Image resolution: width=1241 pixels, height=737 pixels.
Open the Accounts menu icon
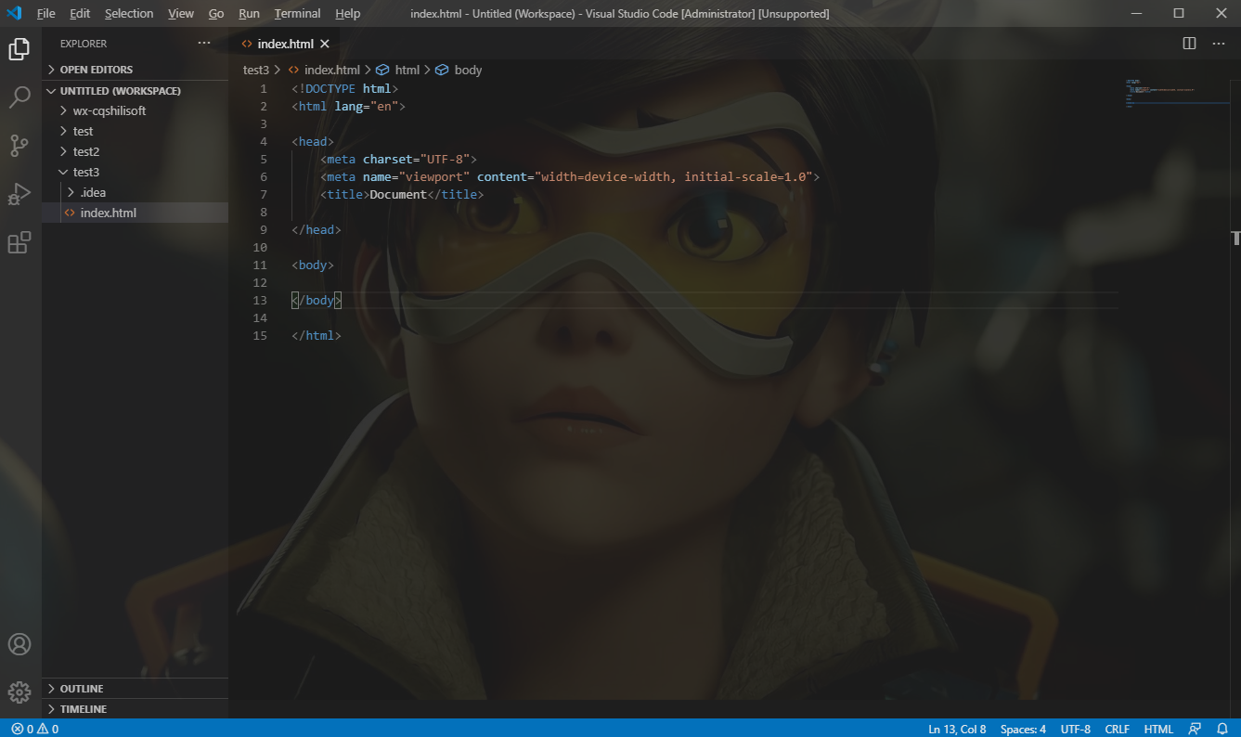19,644
